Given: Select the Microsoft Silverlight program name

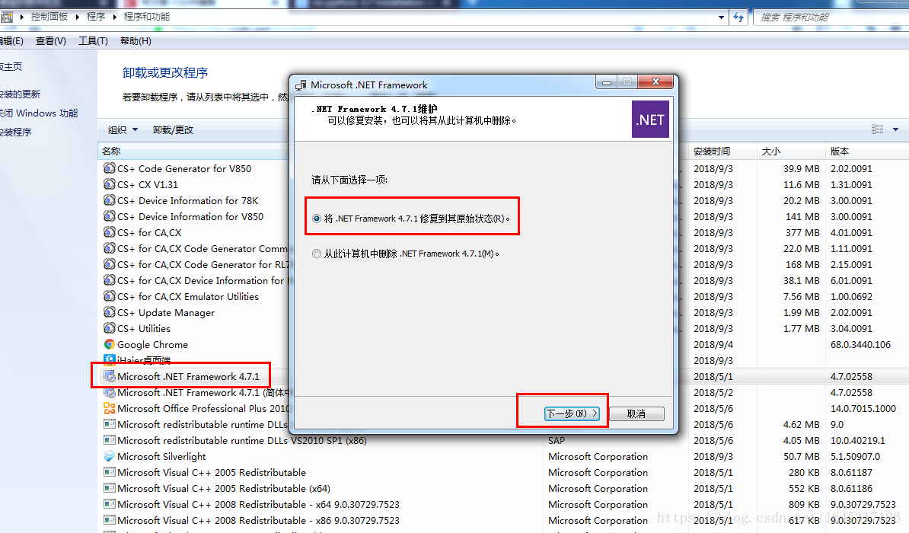Looking at the screenshot, I should [161, 456].
